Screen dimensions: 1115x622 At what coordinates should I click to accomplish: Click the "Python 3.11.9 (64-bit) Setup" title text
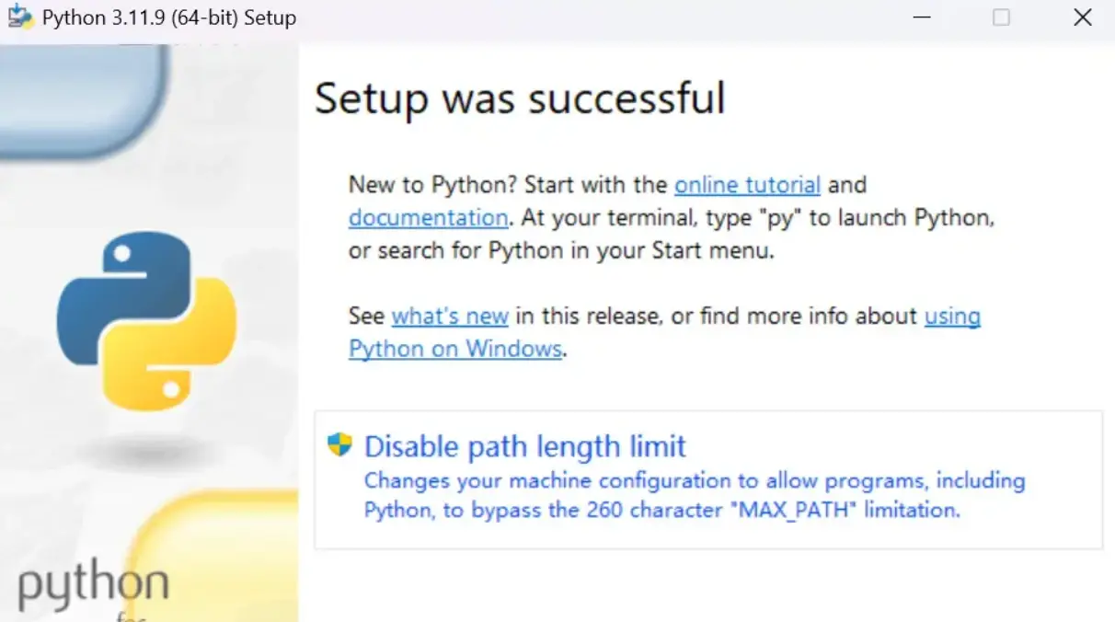click(169, 18)
